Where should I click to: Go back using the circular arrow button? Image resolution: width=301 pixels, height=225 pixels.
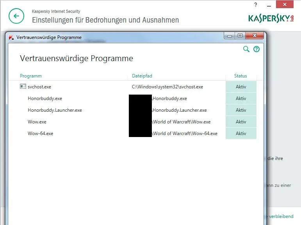point(16,16)
